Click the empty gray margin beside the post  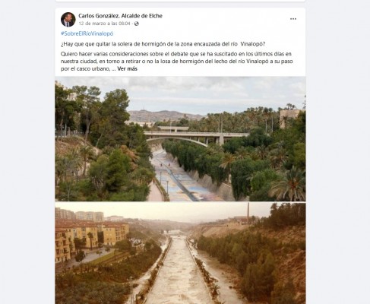(337, 152)
